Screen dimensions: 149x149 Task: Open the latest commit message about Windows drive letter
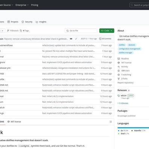[x=36, y=39]
